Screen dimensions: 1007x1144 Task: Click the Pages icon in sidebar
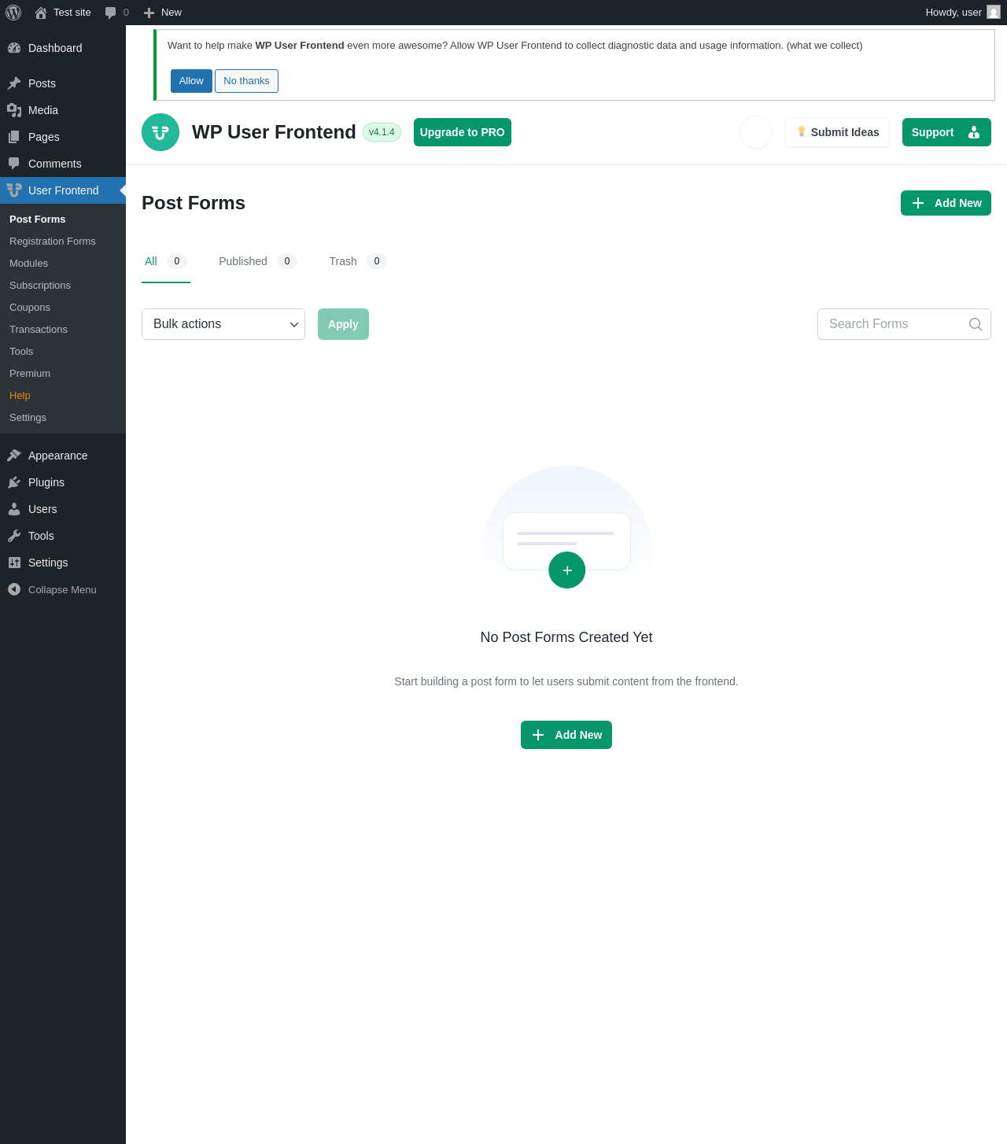[x=14, y=137]
